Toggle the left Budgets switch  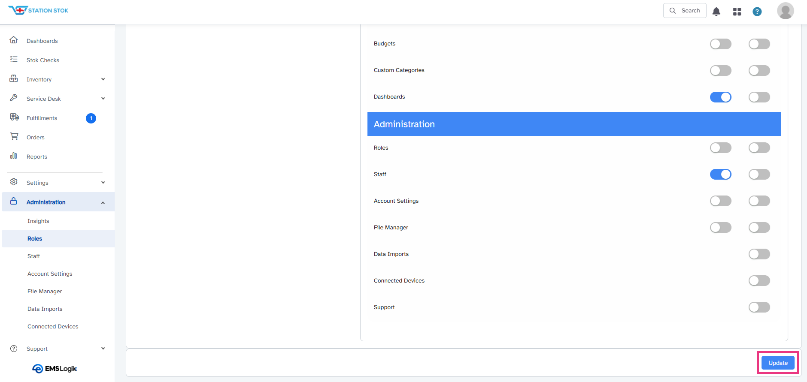point(721,44)
